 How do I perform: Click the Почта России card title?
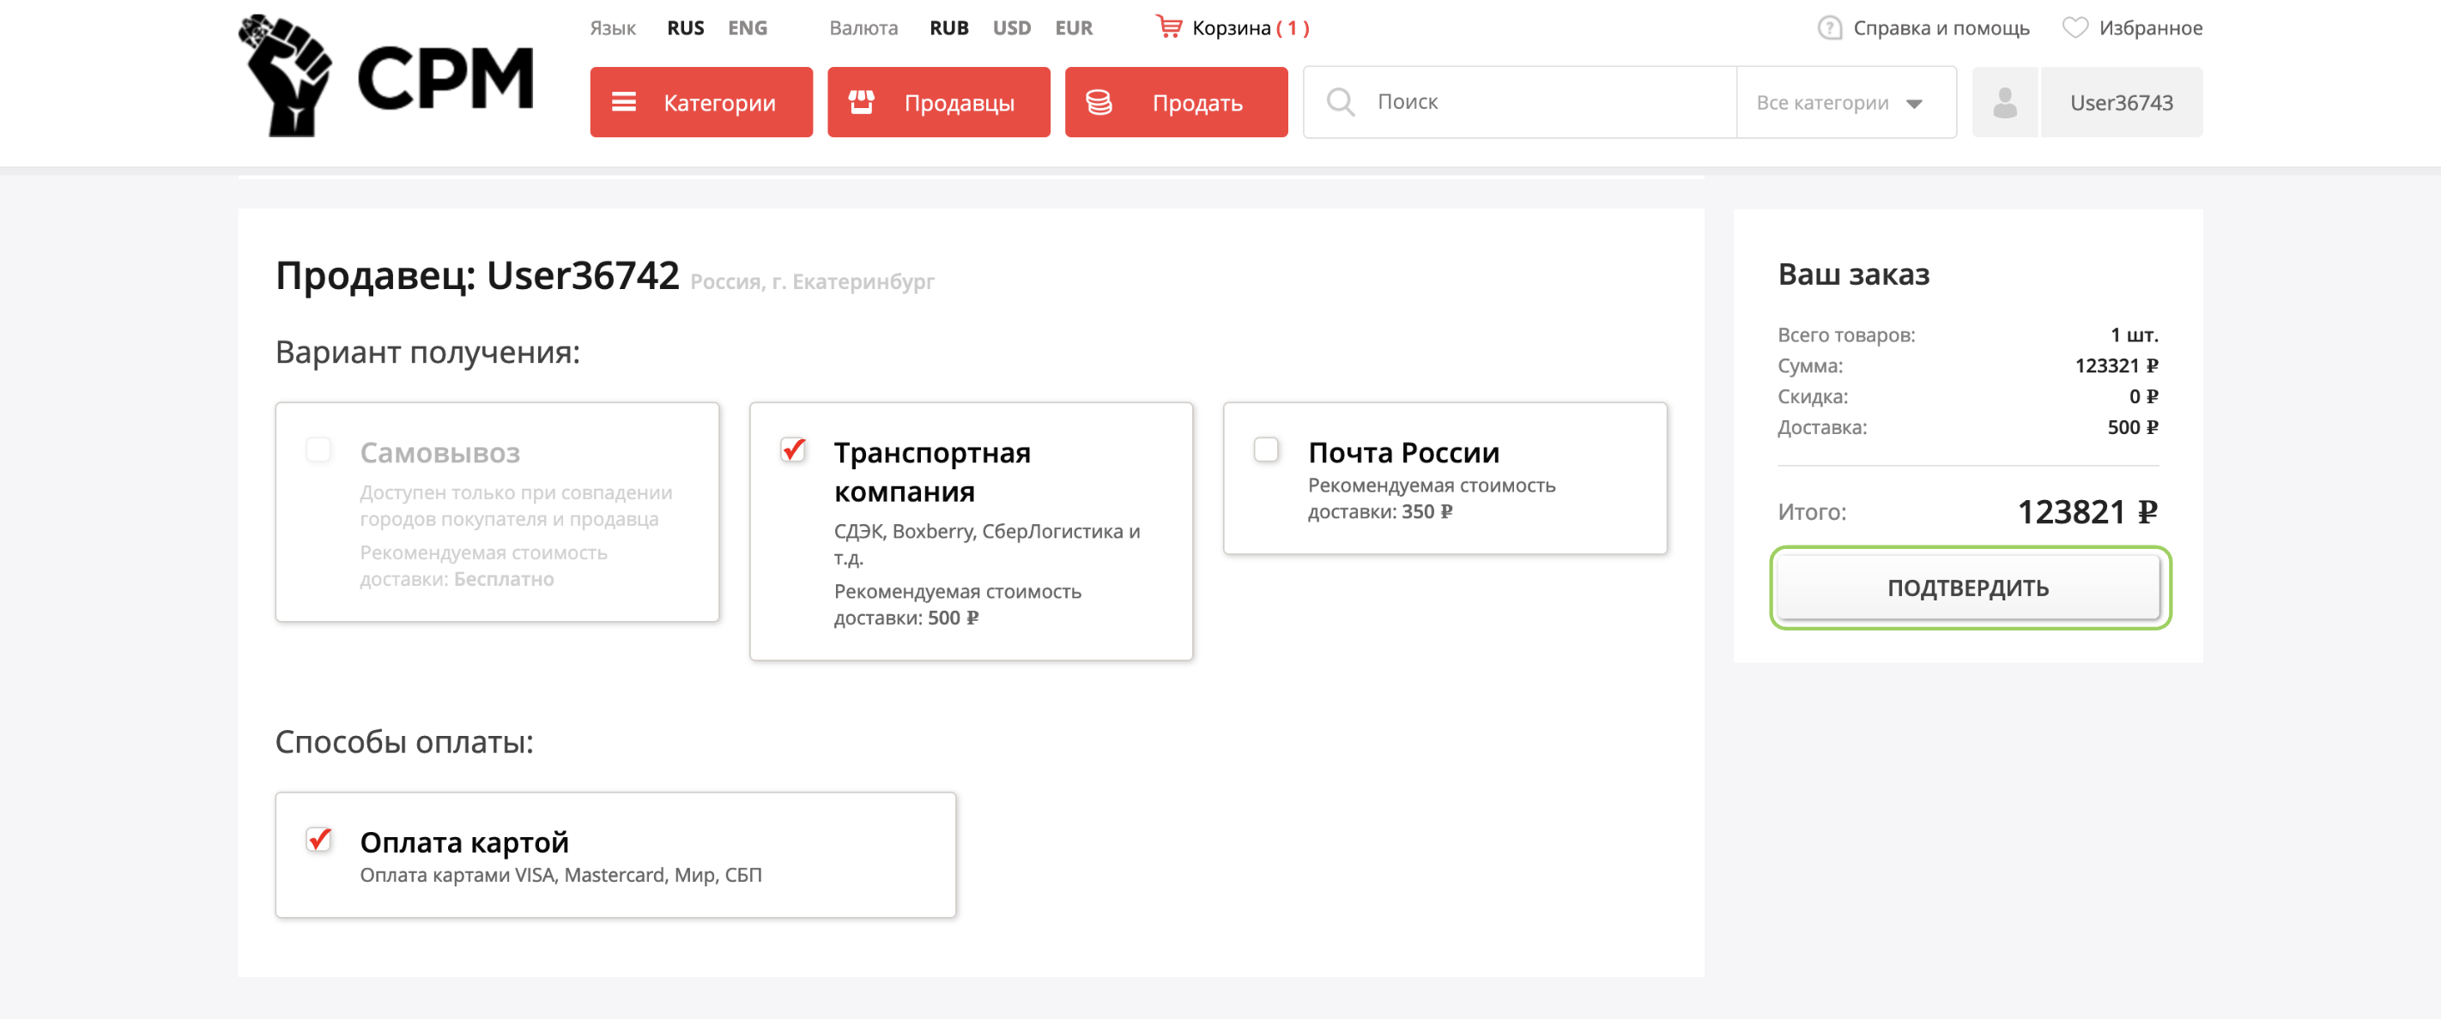(x=1403, y=453)
